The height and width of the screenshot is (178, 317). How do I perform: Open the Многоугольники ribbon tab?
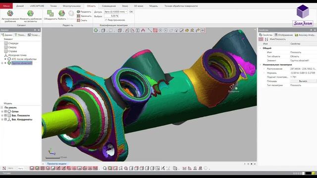click(71, 6)
